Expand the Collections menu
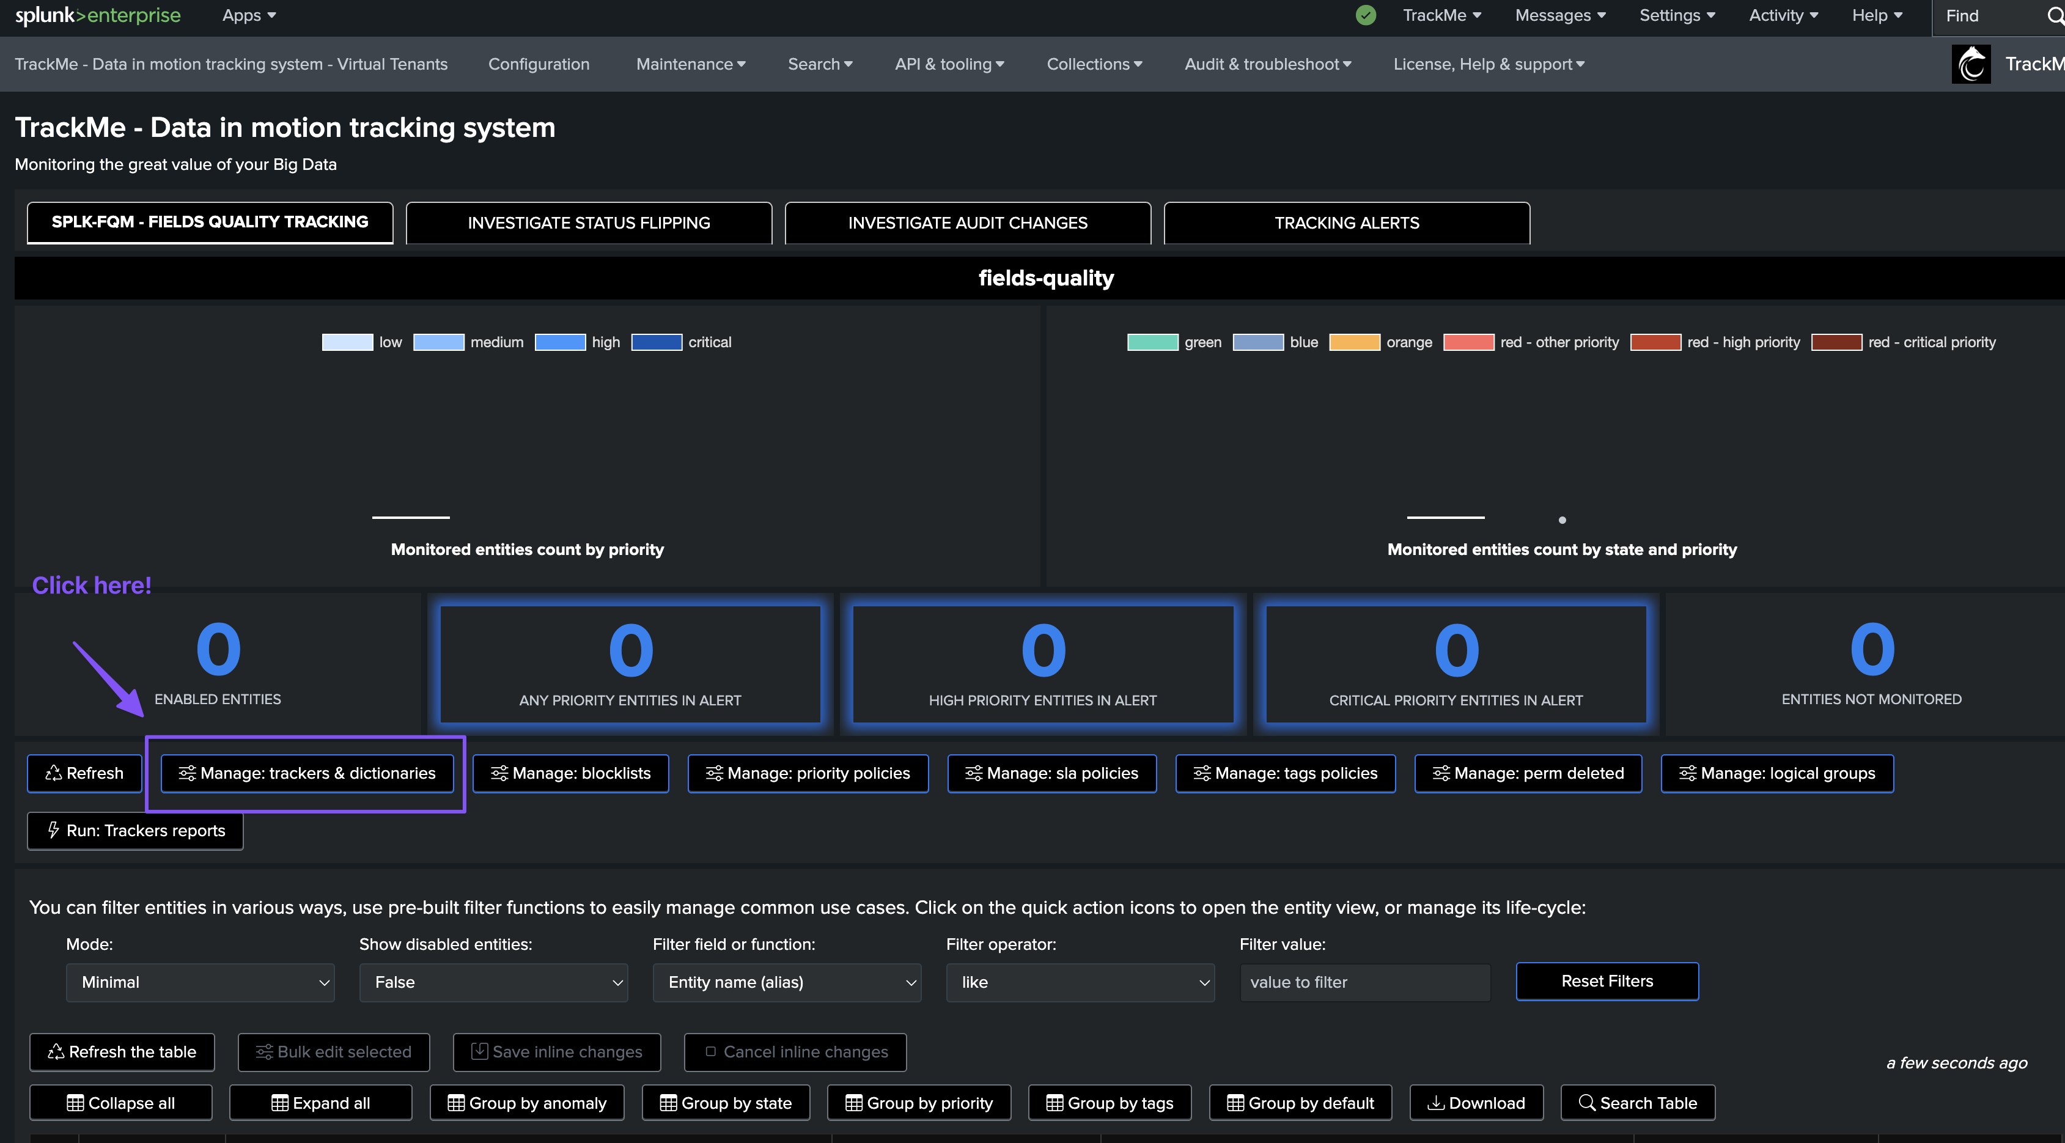The height and width of the screenshot is (1143, 2065). tap(1094, 64)
